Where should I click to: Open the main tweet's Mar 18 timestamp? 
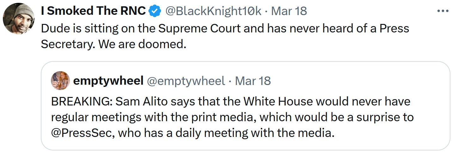[x=289, y=11]
